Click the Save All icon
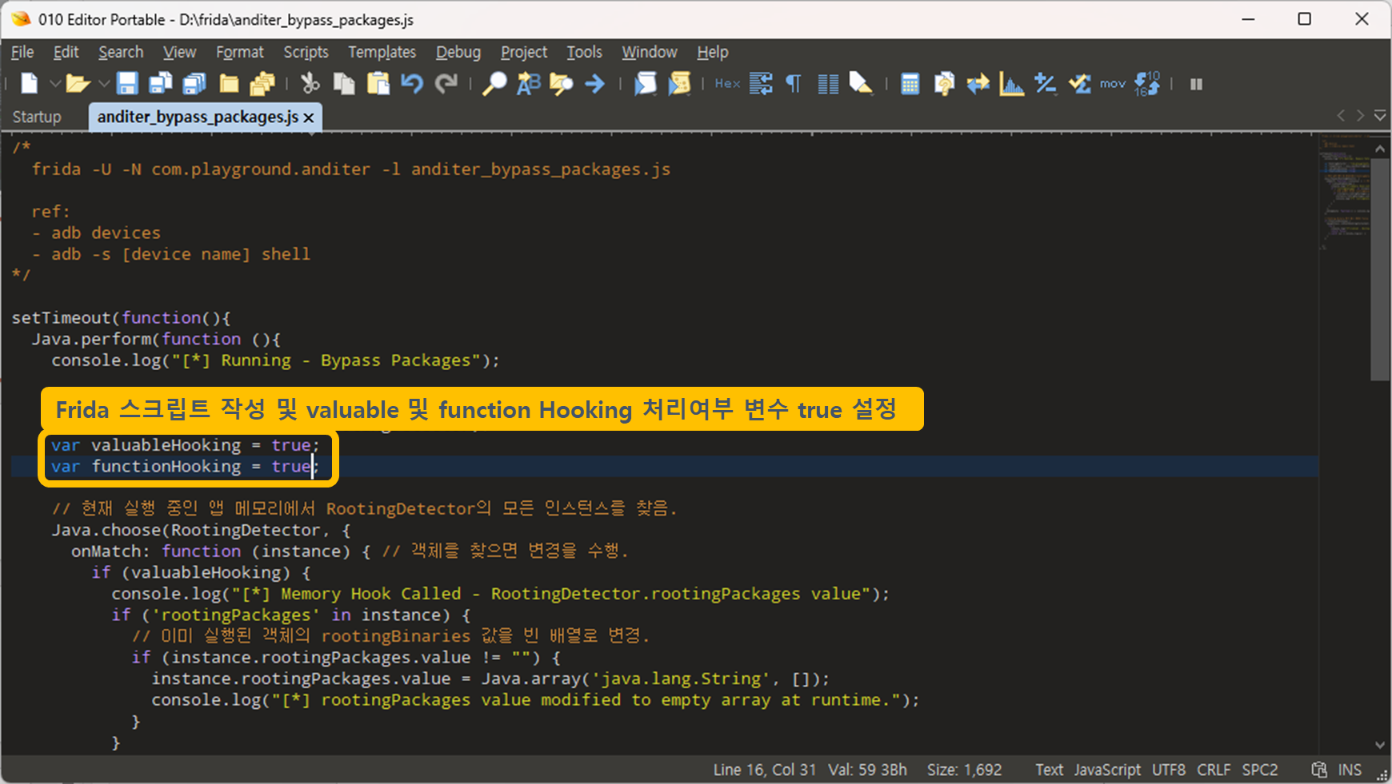Screen dimensions: 1392x784 pos(194,83)
